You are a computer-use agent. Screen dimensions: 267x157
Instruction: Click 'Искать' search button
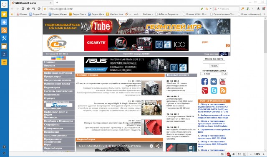tap(214, 66)
